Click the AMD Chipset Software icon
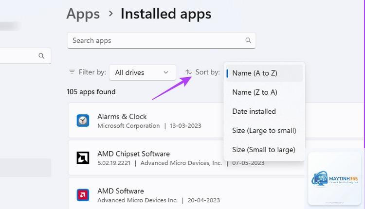This screenshot has height=209, width=365. (83, 157)
